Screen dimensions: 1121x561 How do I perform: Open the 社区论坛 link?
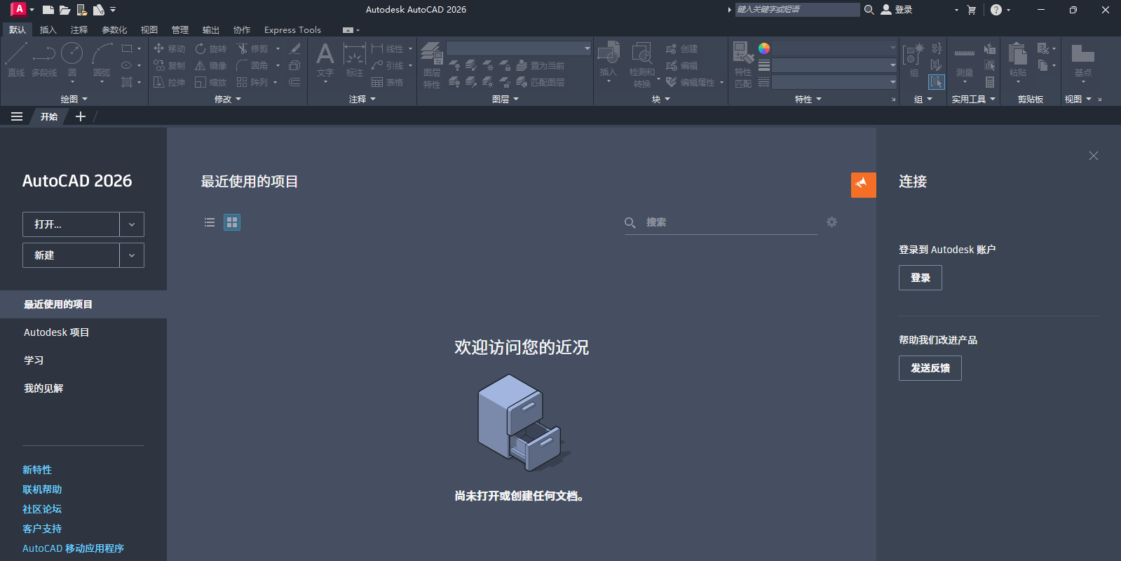pyautogui.click(x=42, y=509)
